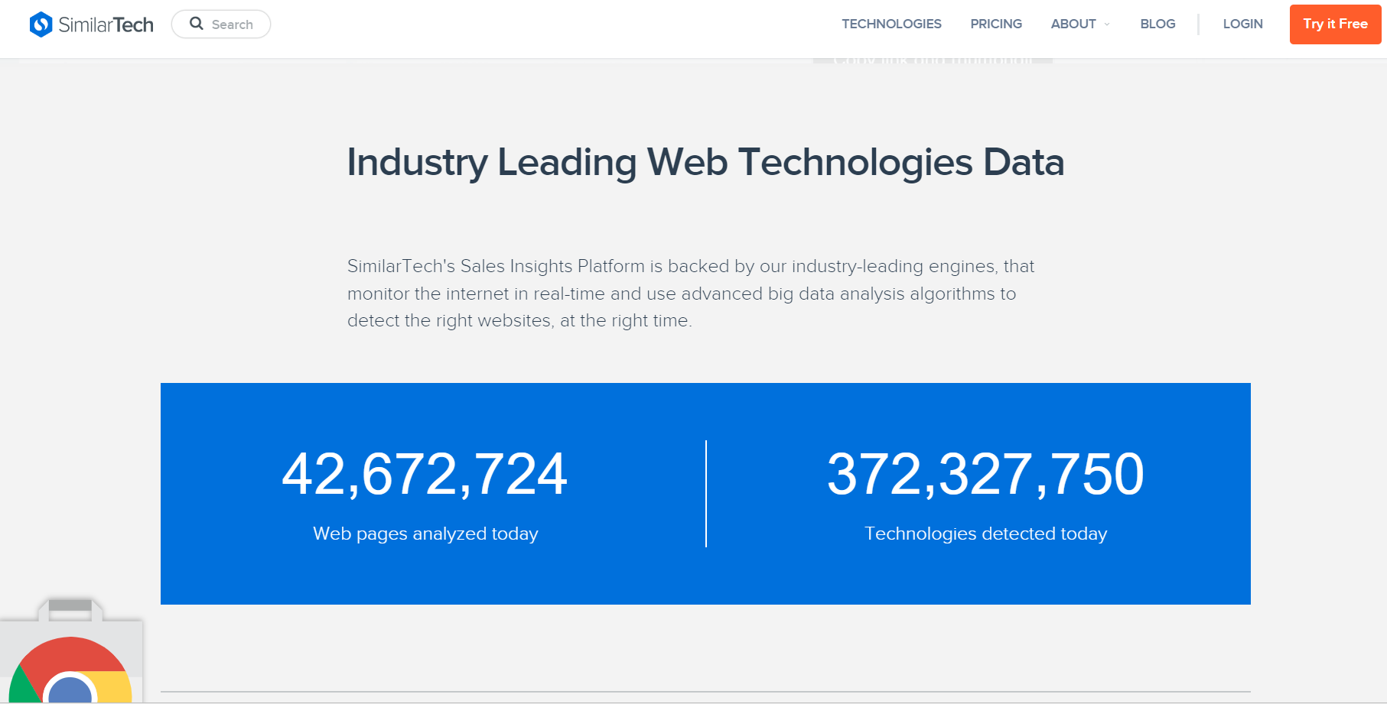Image resolution: width=1387 pixels, height=704 pixels.
Task: Select the Web pages analyzed today label
Action: pyautogui.click(x=425, y=534)
